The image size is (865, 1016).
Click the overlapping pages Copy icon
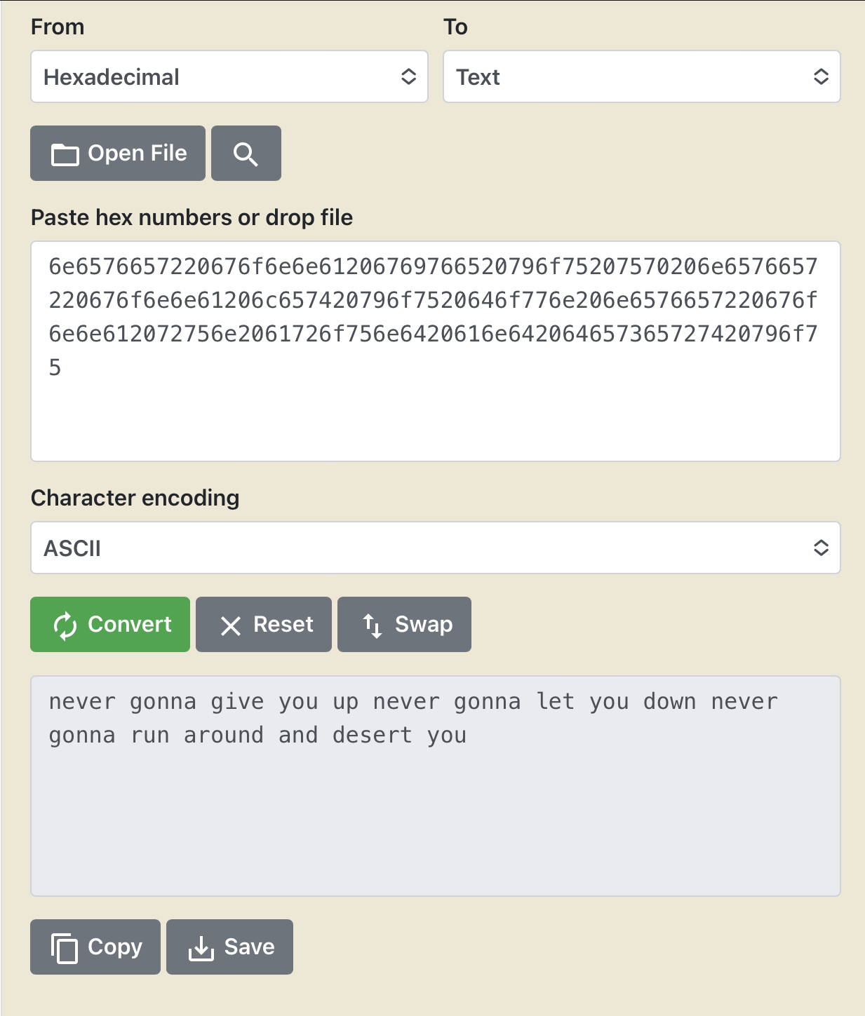(65, 948)
